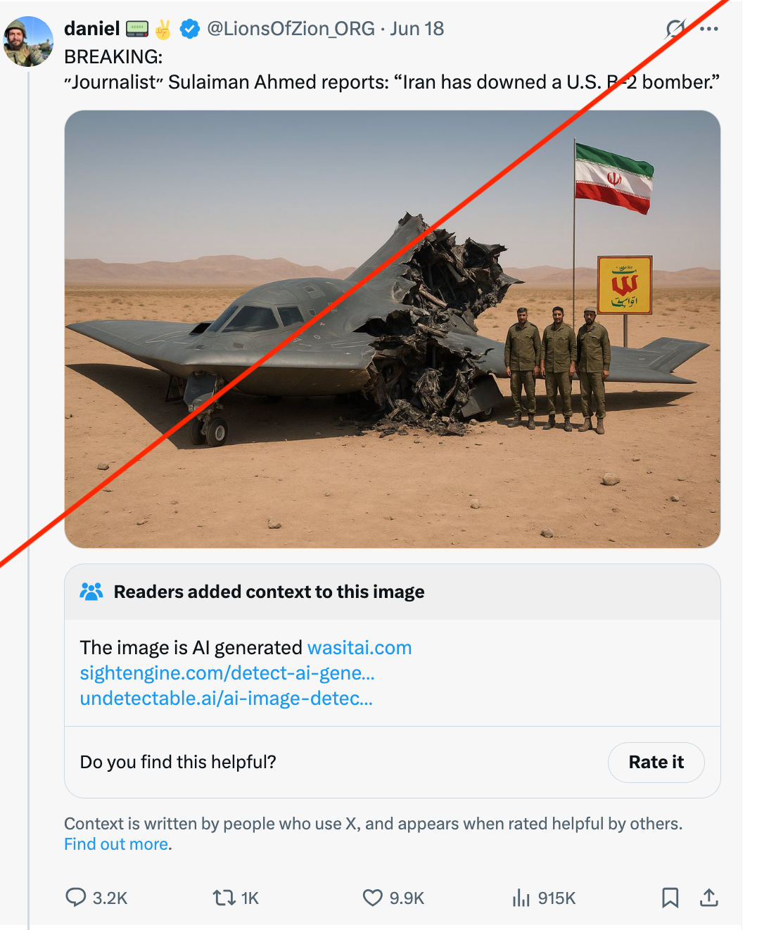Screen dimensions: 757x930
Task: Open daniel's profile avatar
Action: (x=28, y=42)
